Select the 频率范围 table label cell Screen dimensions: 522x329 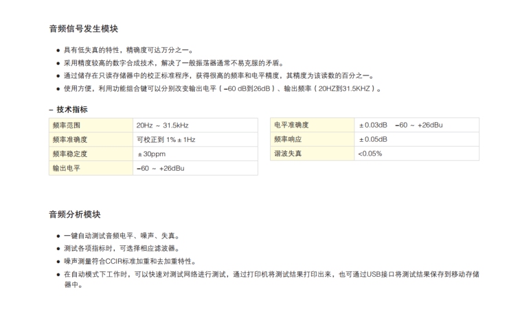(91, 125)
